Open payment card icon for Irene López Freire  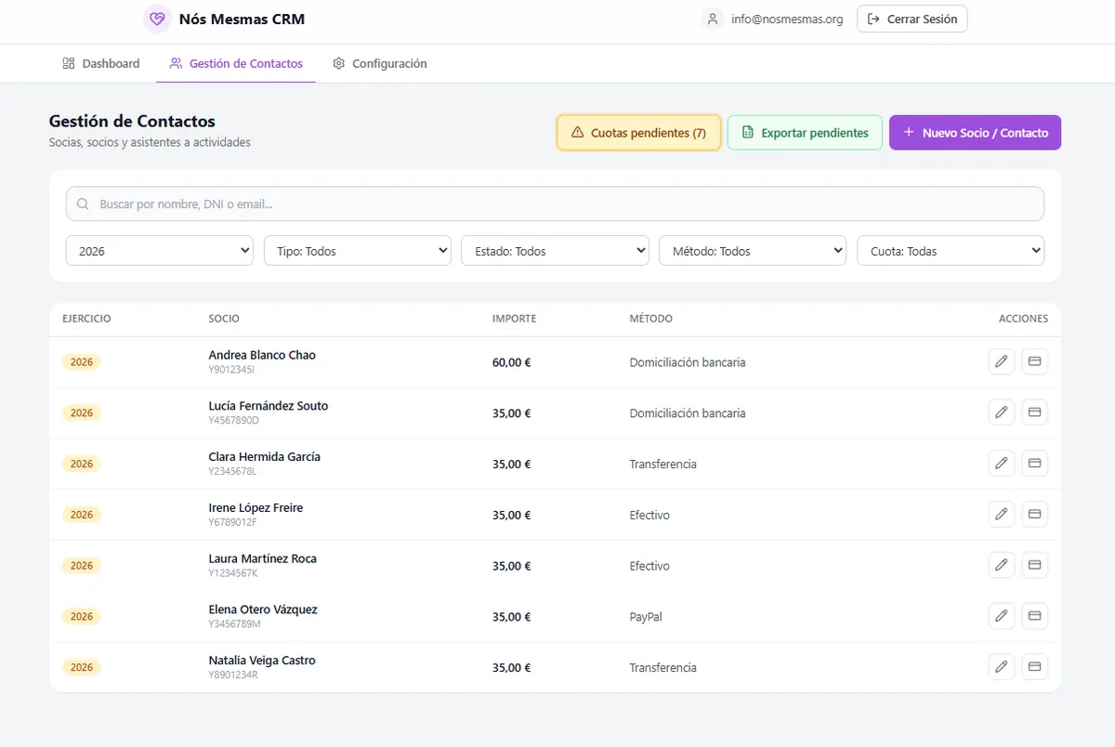coord(1034,515)
